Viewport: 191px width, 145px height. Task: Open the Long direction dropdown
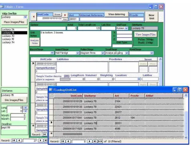pyautogui.click(x=26, y=107)
